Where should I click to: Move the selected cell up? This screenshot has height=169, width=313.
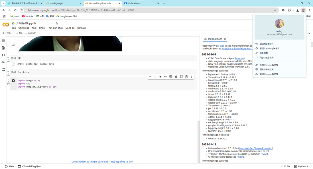coord(150,77)
